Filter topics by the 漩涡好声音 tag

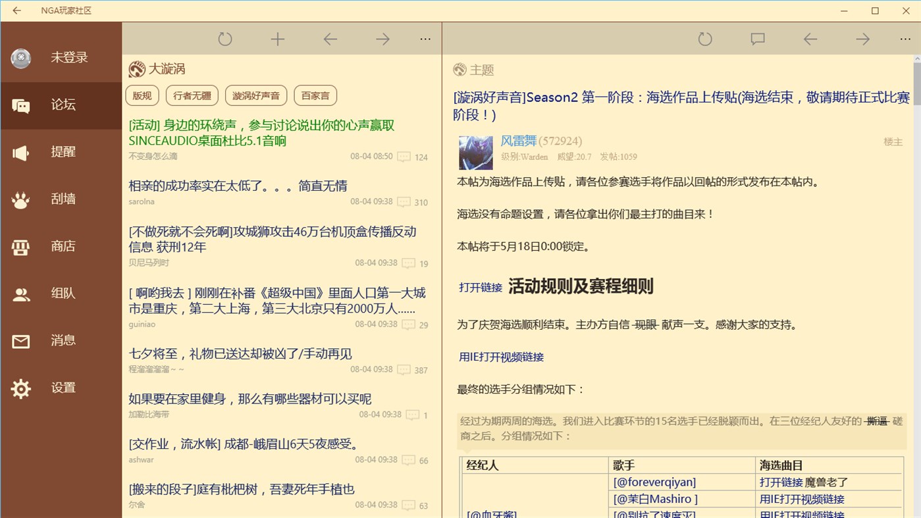[x=256, y=95]
